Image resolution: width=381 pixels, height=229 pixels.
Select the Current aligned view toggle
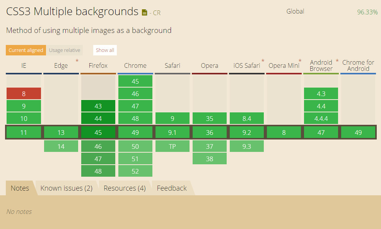click(26, 50)
